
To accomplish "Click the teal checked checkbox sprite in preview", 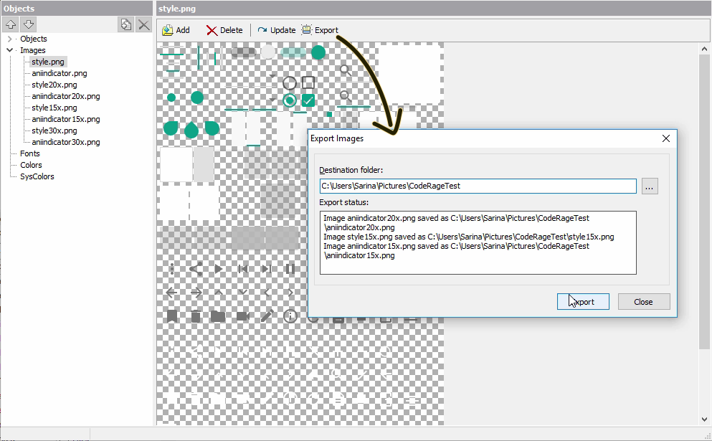I will point(308,100).
